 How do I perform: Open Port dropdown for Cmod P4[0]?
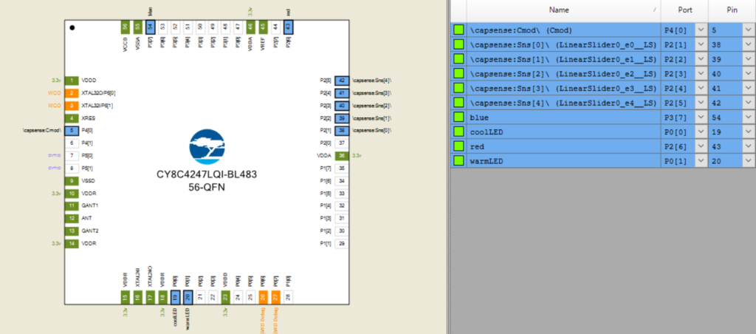pyautogui.click(x=701, y=30)
